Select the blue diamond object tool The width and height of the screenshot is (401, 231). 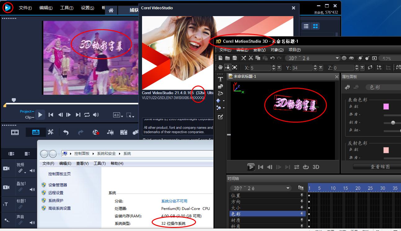click(219, 101)
